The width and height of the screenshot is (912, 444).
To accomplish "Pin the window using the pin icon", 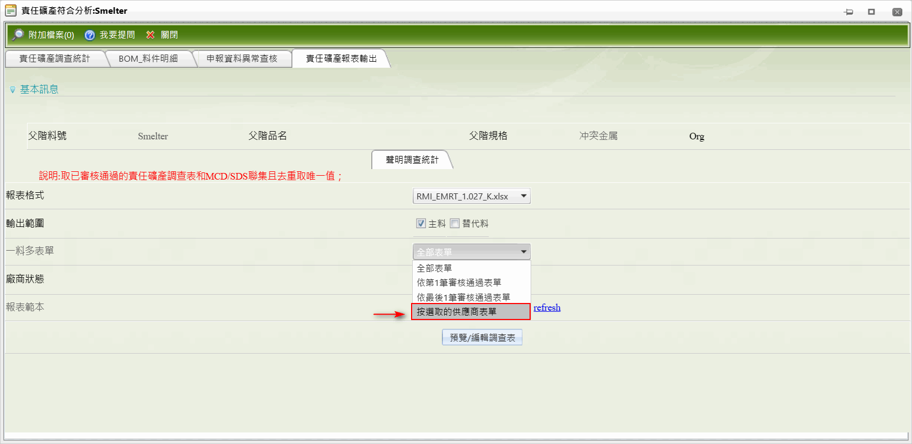I will (849, 12).
